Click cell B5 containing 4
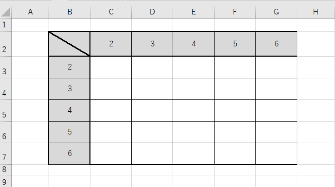 [x=69, y=110]
